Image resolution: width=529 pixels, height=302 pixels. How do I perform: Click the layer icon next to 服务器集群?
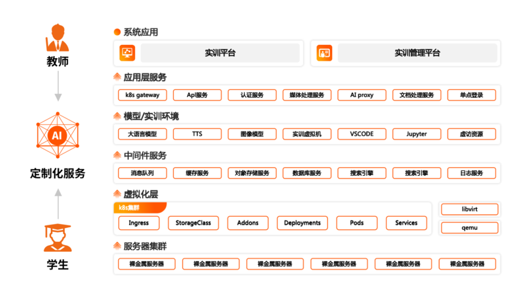(117, 246)
